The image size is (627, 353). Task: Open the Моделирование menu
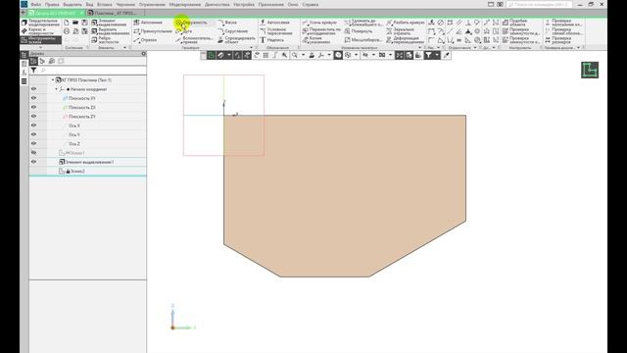pos(185,4)
